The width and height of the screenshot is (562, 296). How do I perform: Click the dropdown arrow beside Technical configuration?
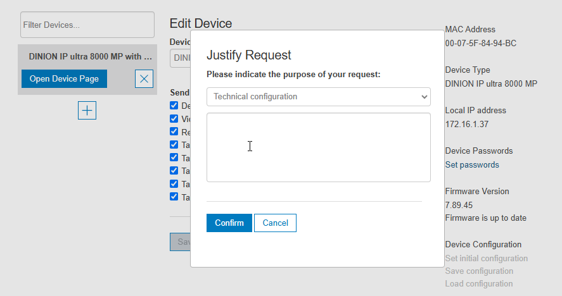(x=424, y=97)
